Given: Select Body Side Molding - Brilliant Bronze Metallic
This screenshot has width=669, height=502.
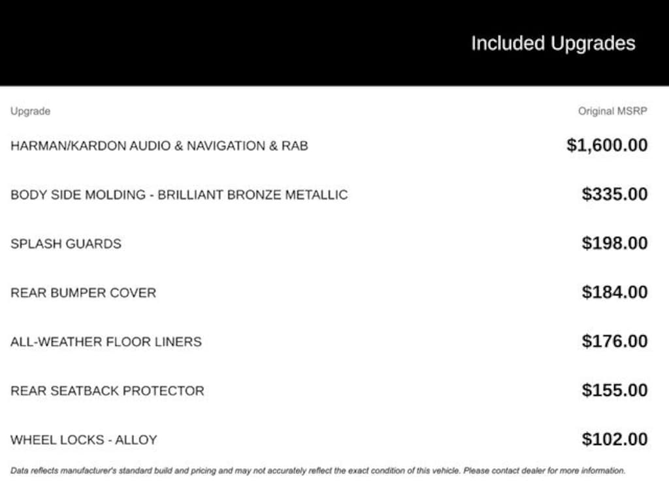Looking at the screenshot, I should 179,194.
